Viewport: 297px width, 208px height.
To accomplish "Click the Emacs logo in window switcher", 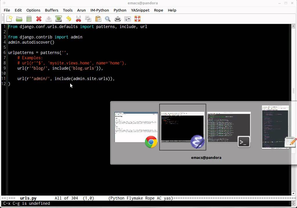I will pos(197,142).
